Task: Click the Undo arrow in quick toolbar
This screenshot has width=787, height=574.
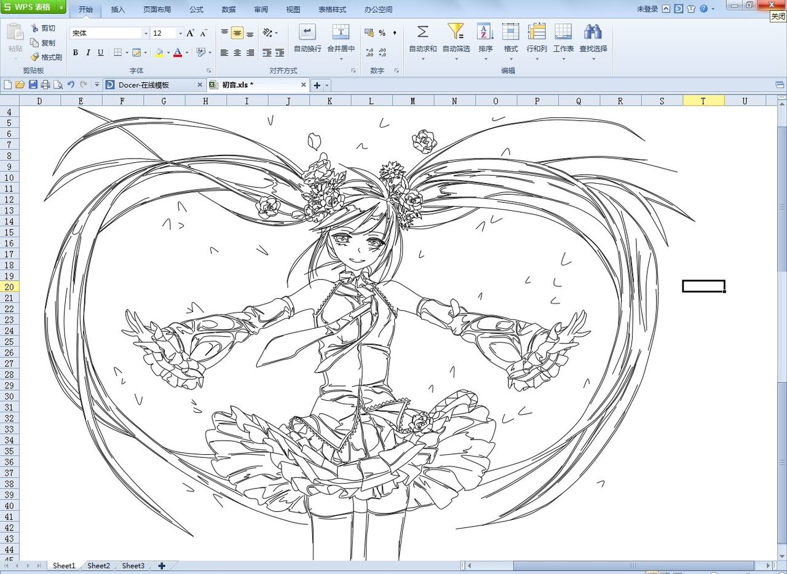Action: [x=71, y=85]
